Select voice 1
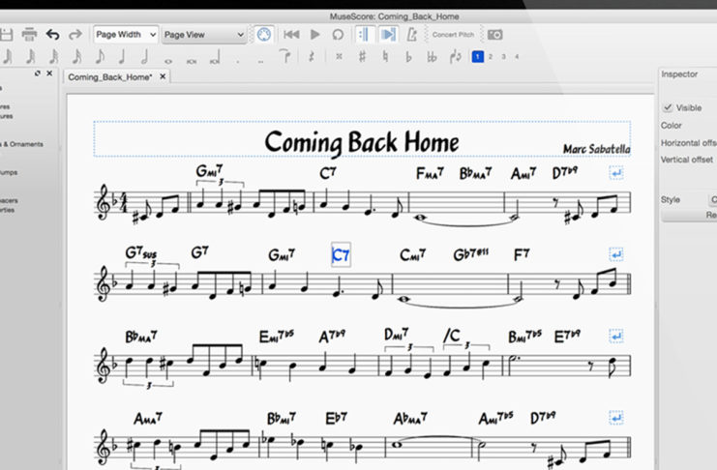Viewport: 717px width, 470px height. click(x=477, y=57)
